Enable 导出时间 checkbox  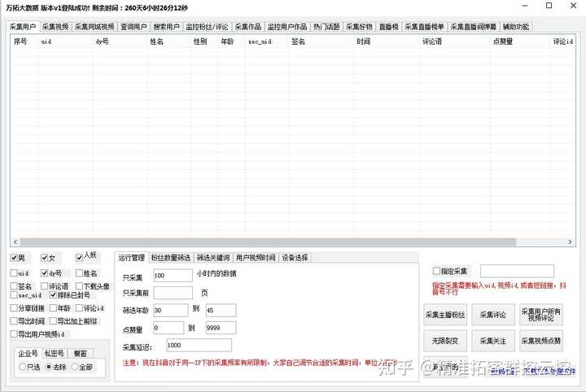14,320
